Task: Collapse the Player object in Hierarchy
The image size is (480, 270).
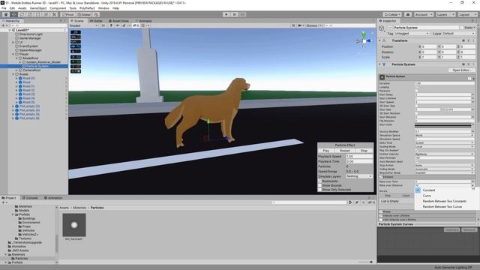Action: [x=13, y=54]
